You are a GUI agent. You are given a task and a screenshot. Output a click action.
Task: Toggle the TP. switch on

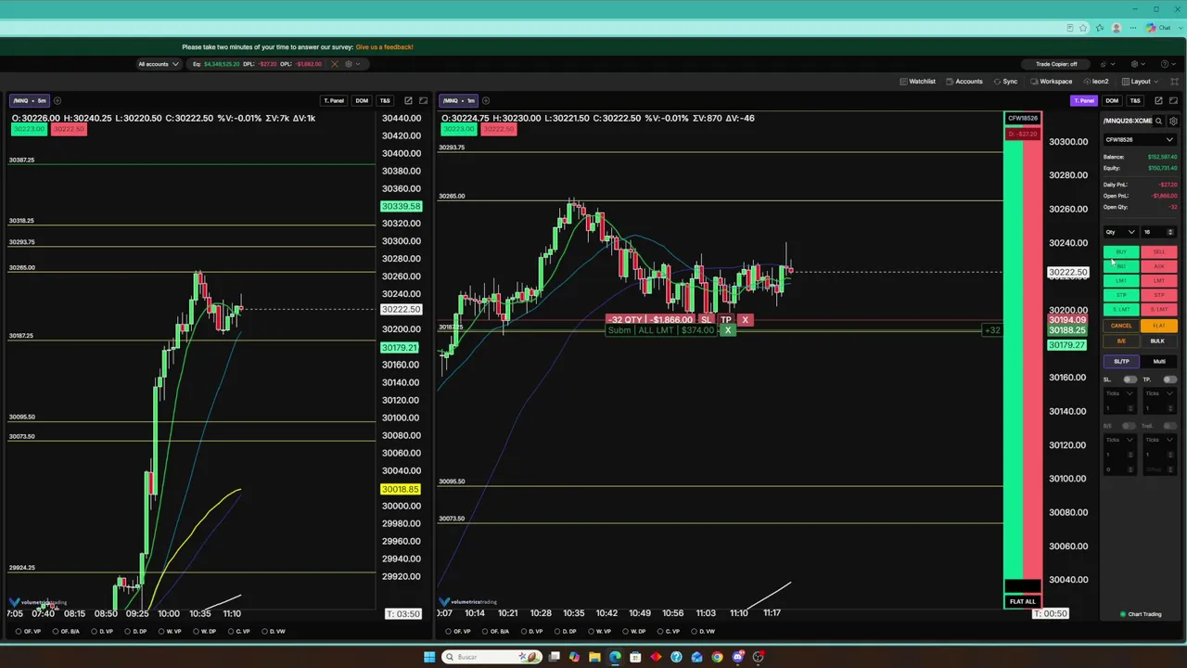1169,379
